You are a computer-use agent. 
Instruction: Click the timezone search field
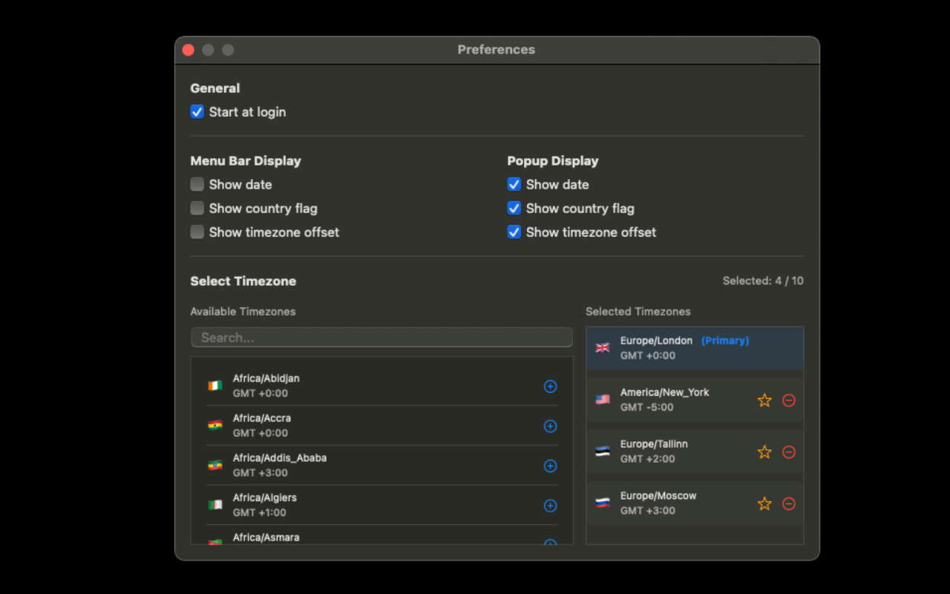(x=381, y=337)
